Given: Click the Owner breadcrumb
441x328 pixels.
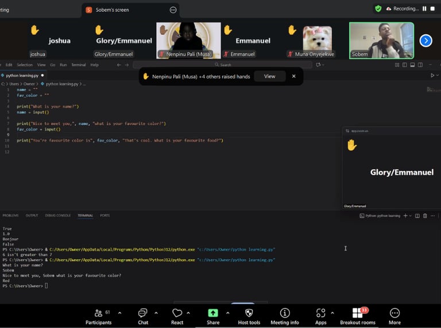Looking at the screenshot, I should (x=29, y=84).
